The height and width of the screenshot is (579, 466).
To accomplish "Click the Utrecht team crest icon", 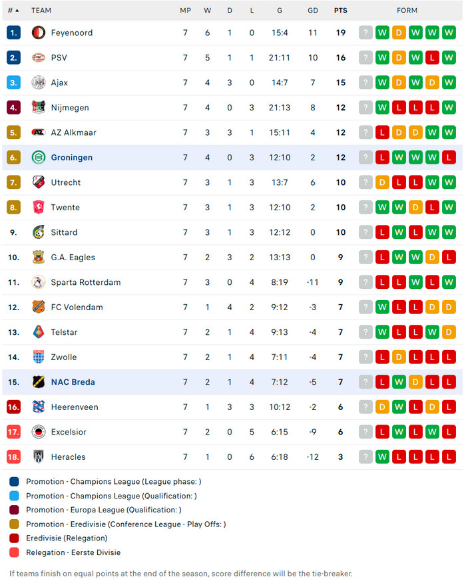I will pyautogui.click(x=39, y=182).
